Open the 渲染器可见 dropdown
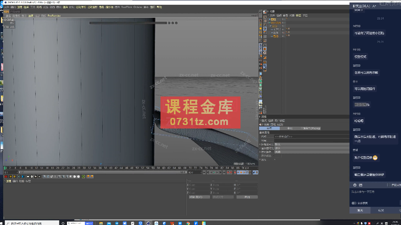The image size is (401, 225). click(312, 148)
